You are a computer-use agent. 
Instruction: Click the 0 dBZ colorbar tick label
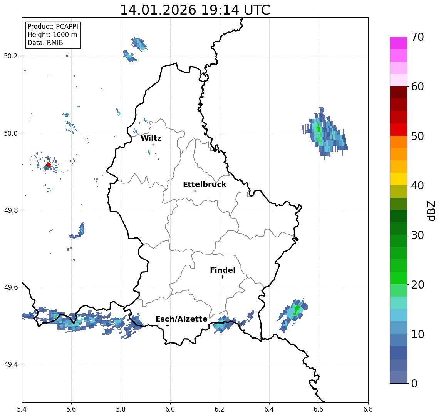click(x=414, y=383)
